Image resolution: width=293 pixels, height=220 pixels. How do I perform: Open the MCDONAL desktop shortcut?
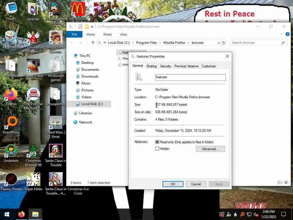tap(78, 11)
